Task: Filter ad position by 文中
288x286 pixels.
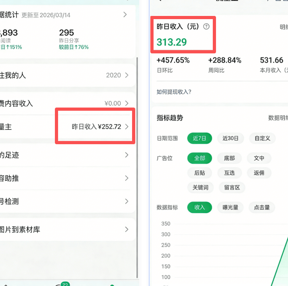Action: tap(259, 158)
